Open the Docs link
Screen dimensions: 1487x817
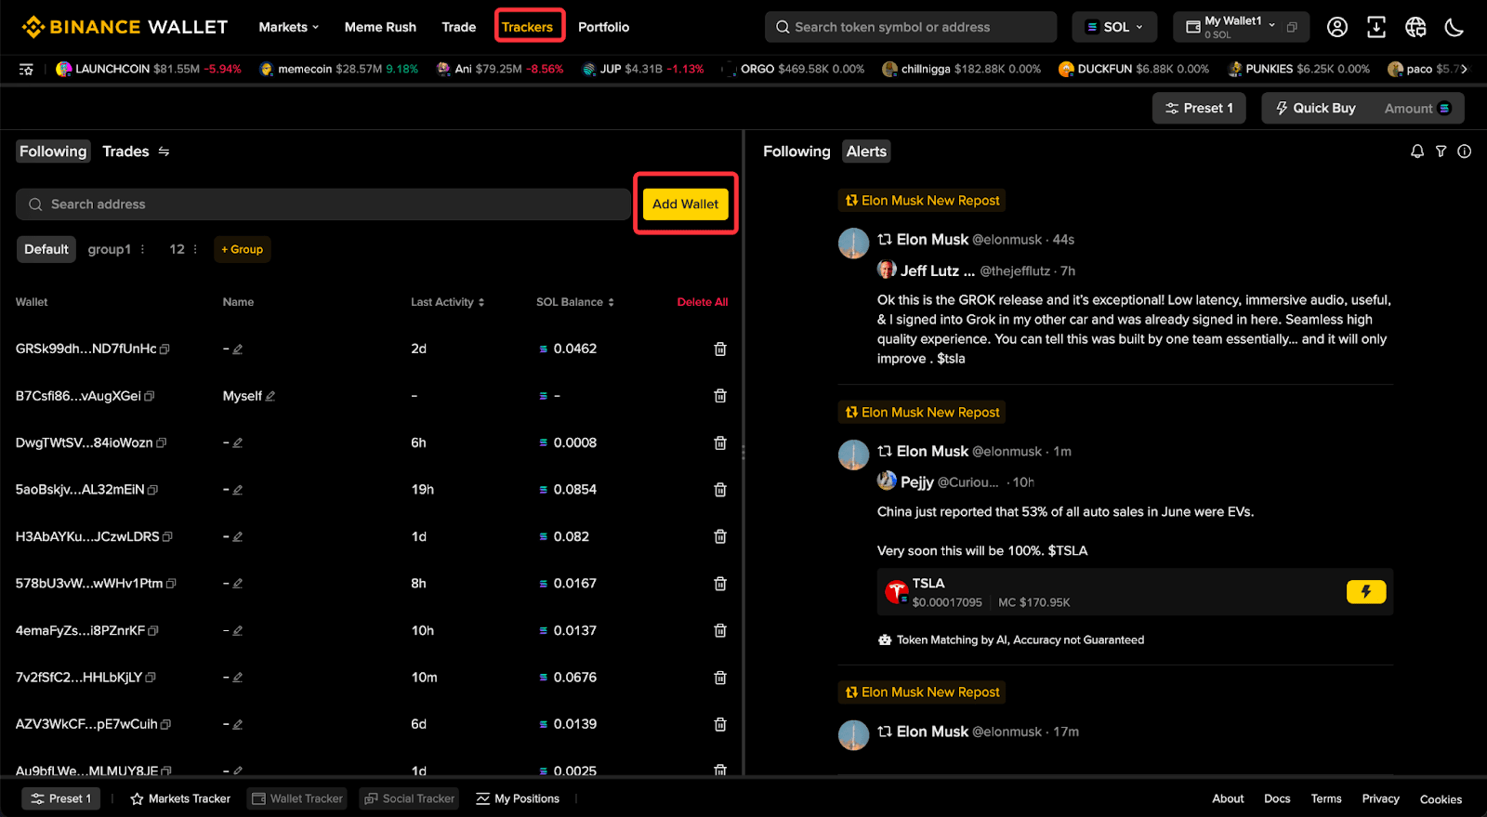pyautogui.click(x=1277, y=798)
